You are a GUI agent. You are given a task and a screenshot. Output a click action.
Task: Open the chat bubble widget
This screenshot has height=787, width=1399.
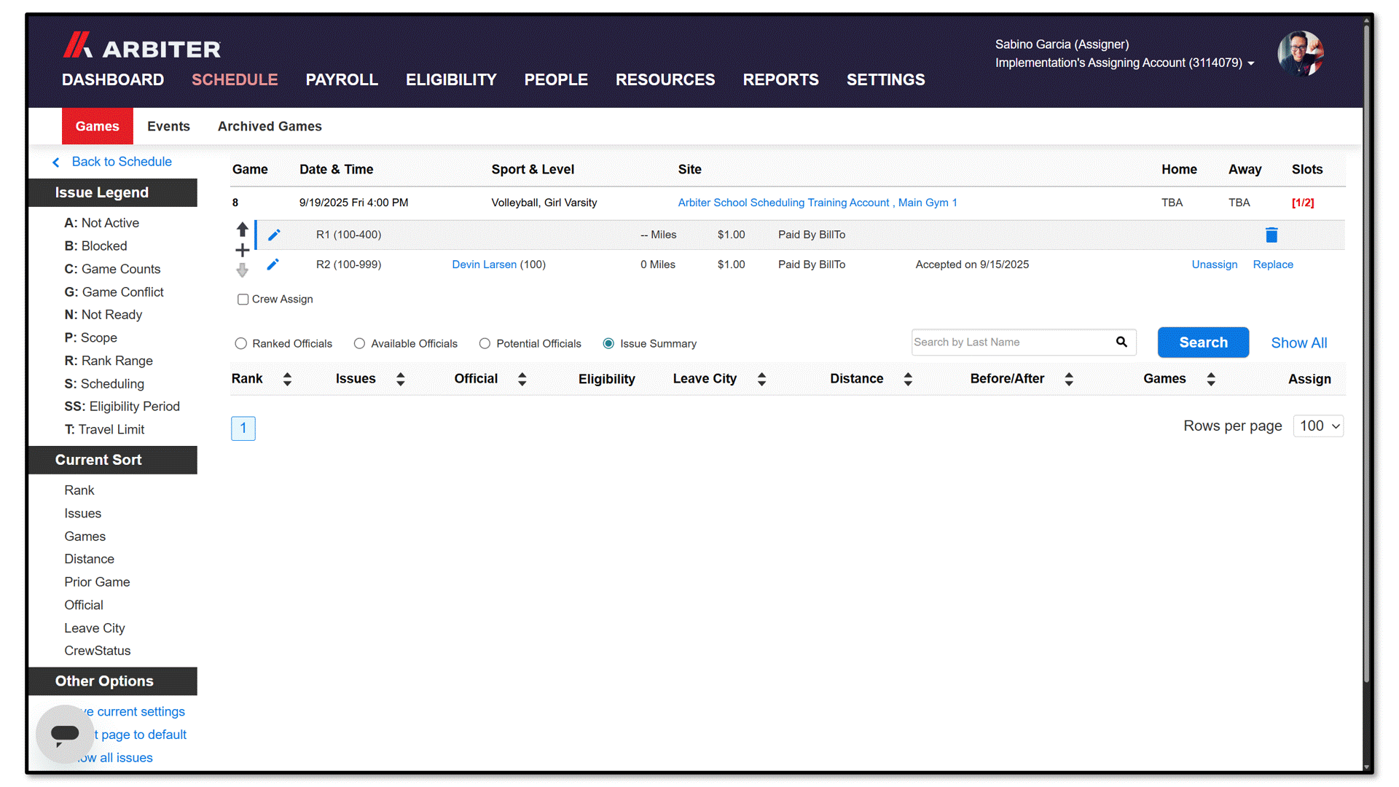click(x=65, y=734)
